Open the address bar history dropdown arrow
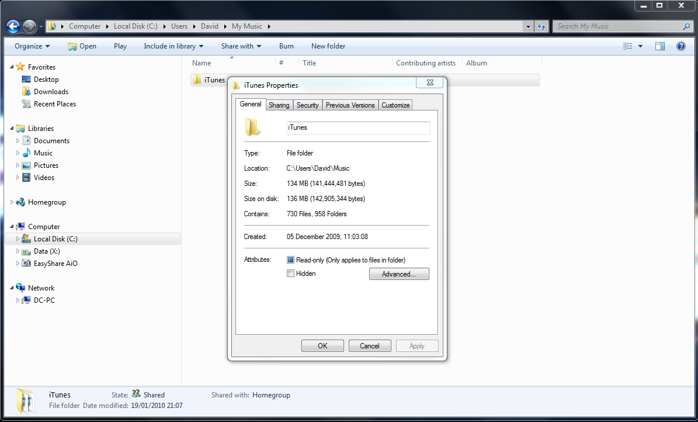698x422 pixels. pyautogui.click(x=529, y=26)
